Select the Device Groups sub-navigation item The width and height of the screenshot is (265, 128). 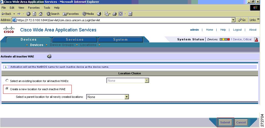coord(62,45)
